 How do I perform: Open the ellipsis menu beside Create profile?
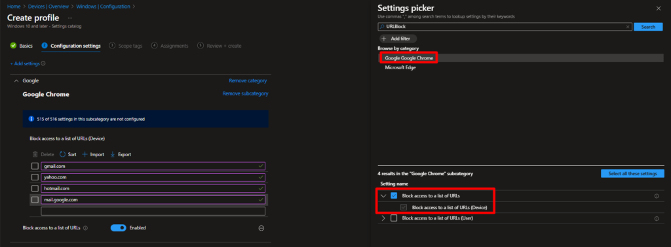pyautogui.click(x=70, y=18)
